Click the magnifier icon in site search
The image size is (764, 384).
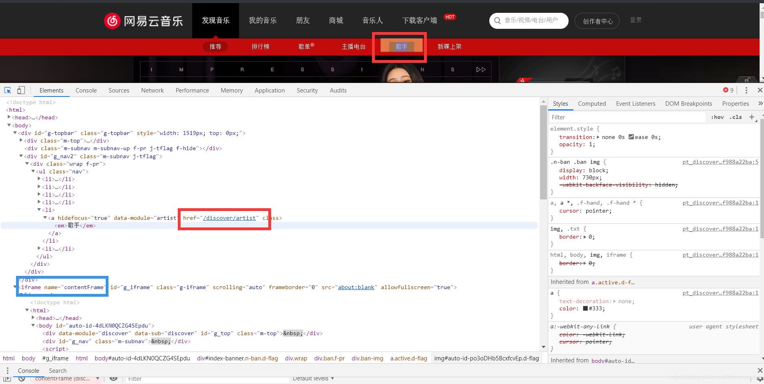pos(497,20)
